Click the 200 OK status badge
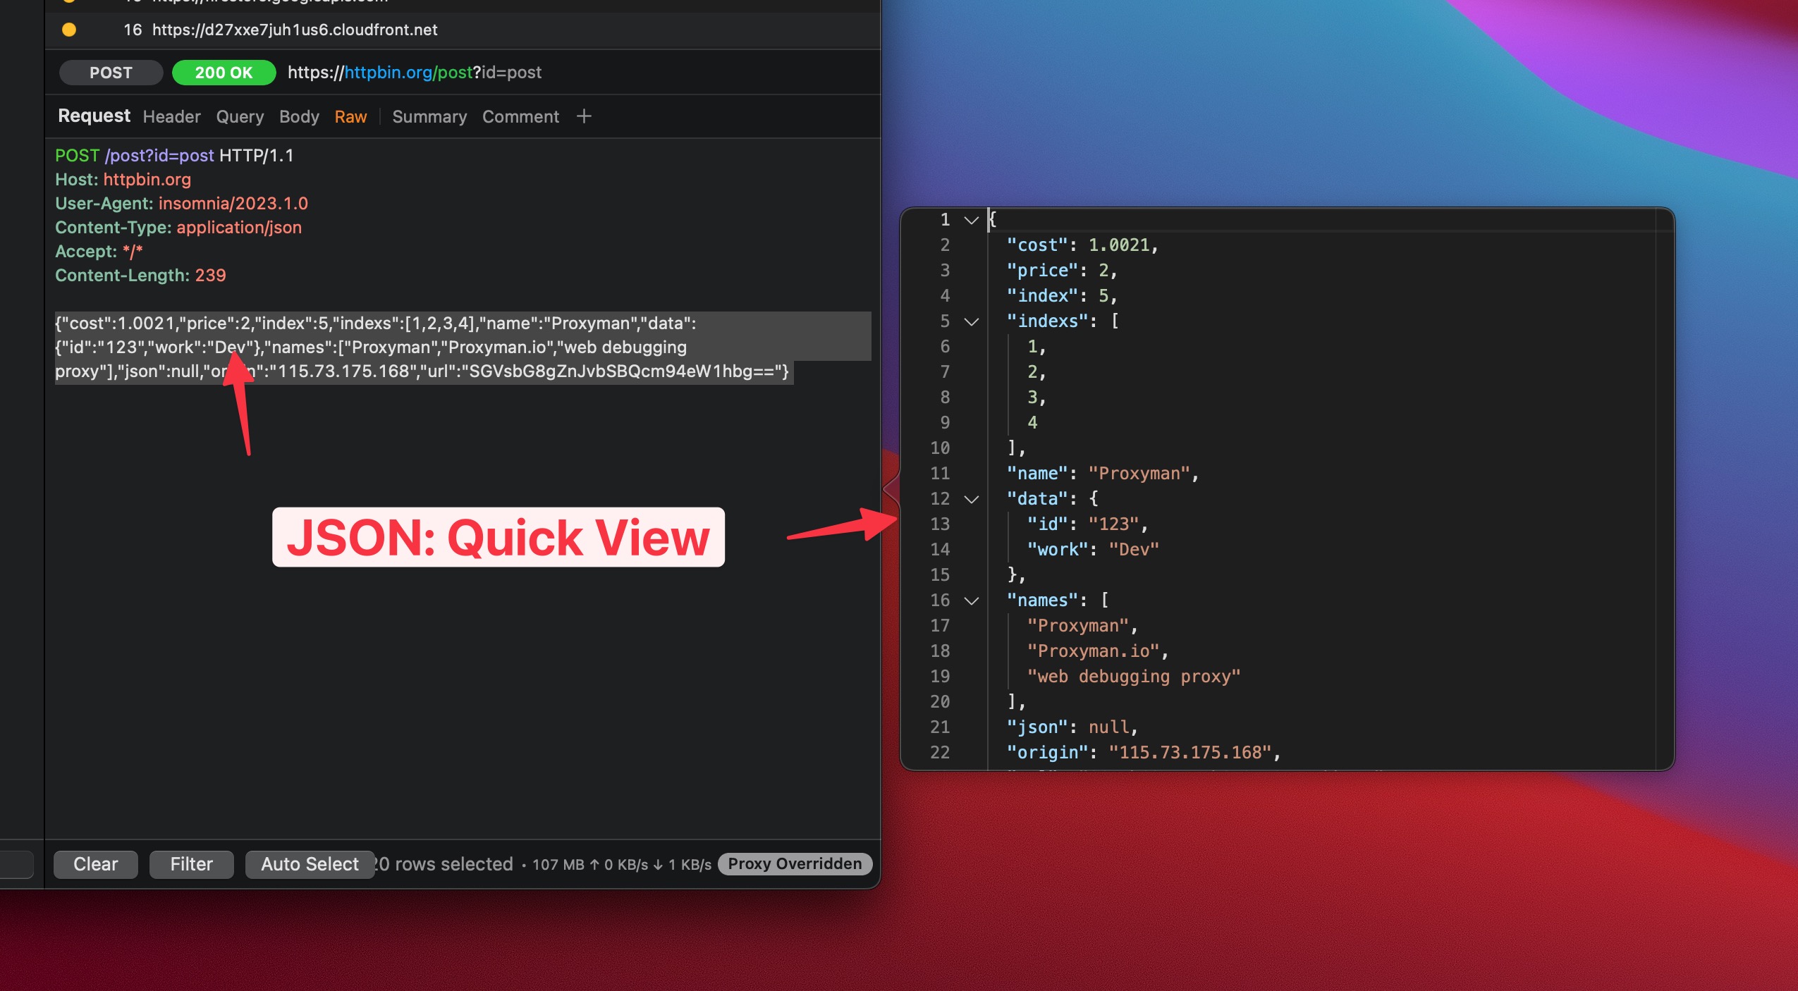This screenshot has width=1798, height=991. tap(224, 73)
